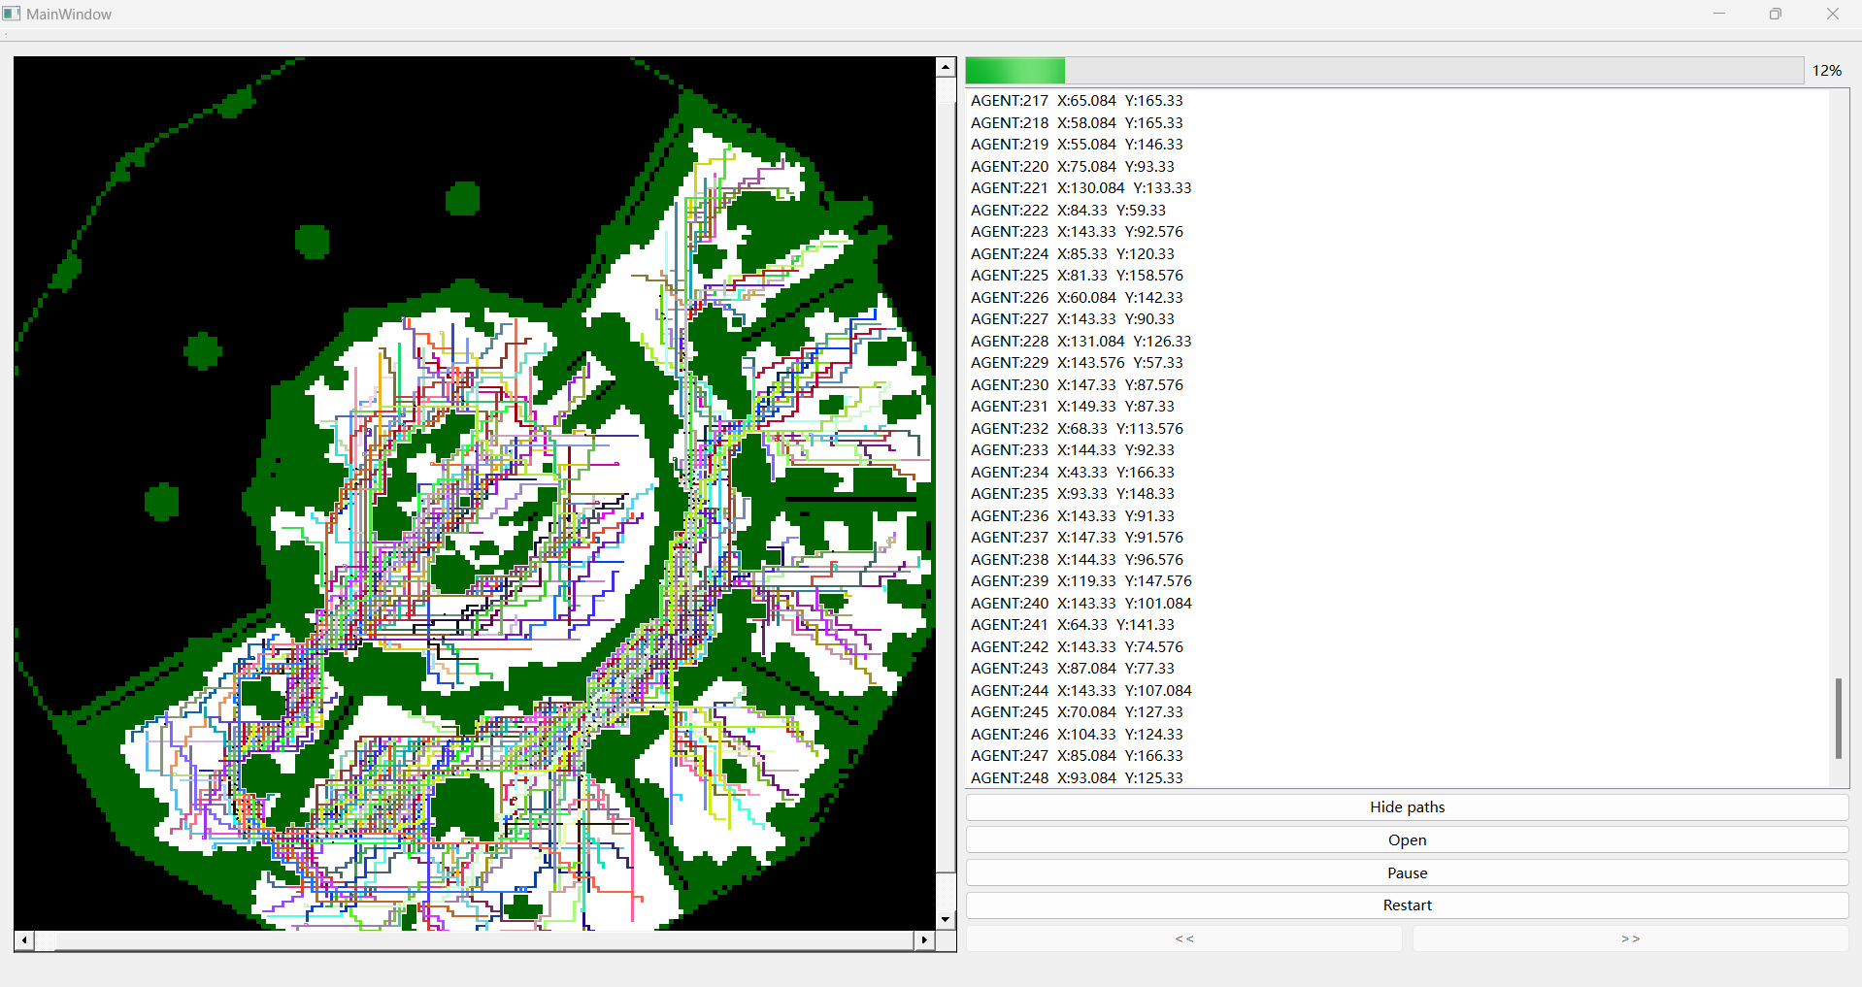Select the AGENT:242 row
The height and width of the screenshot is (987, 1862).
click(x=1398, y=646)
